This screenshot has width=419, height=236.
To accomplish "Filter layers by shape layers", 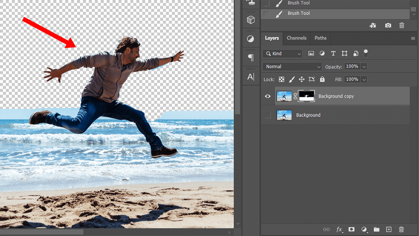I will [x=345, y=54].
